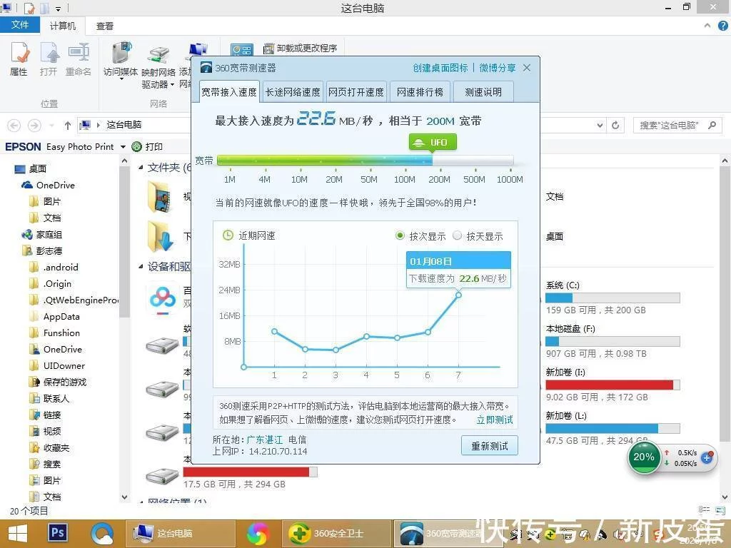Open the colorful swirl browser icon in taskbar
The height and width of the screenshot is (548, 731).
pos(258,534)
